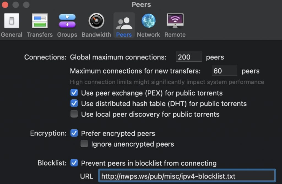This screenshot has width=282, height=184.
Task: Toggle Prevent peers in blocklist checkbox
Action: pyautogui.click(x=74, y=163)
